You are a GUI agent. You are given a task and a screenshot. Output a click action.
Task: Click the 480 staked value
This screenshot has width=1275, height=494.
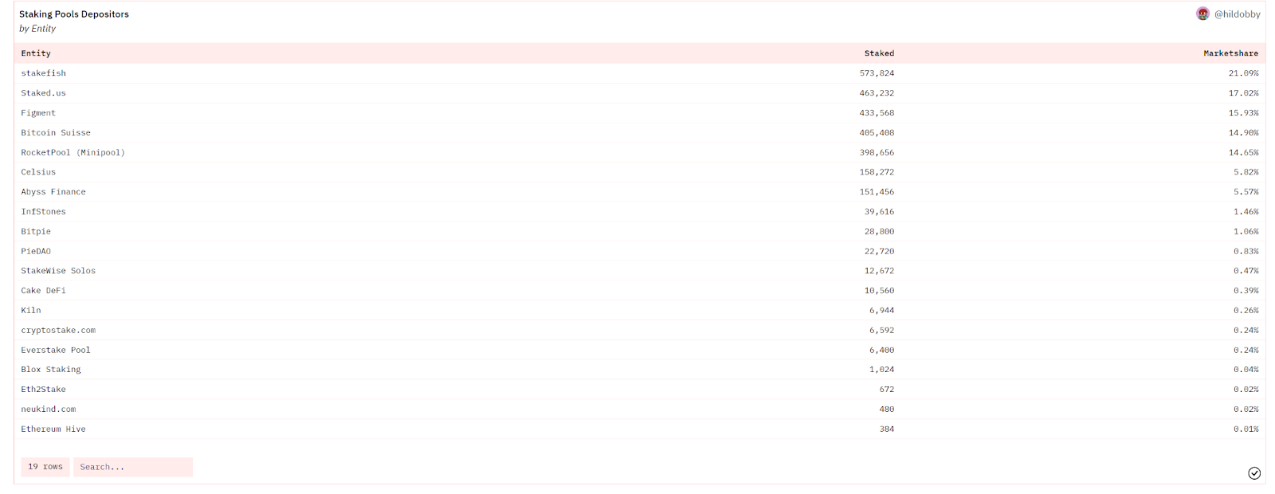pyautogui.click(x=886, y=410)
